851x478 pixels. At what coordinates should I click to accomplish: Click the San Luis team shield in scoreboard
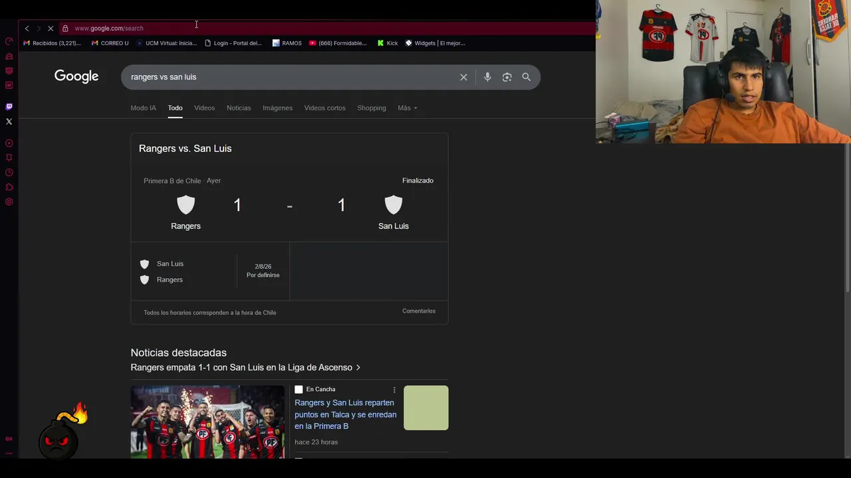point(394,204)
